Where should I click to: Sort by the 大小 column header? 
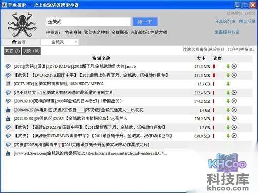pos(201,58)
